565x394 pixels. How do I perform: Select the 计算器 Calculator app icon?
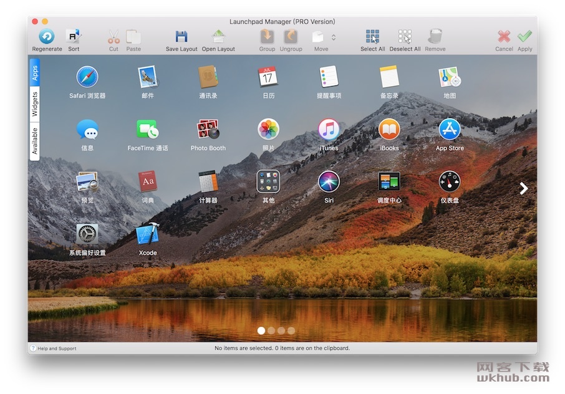[208, 181]
